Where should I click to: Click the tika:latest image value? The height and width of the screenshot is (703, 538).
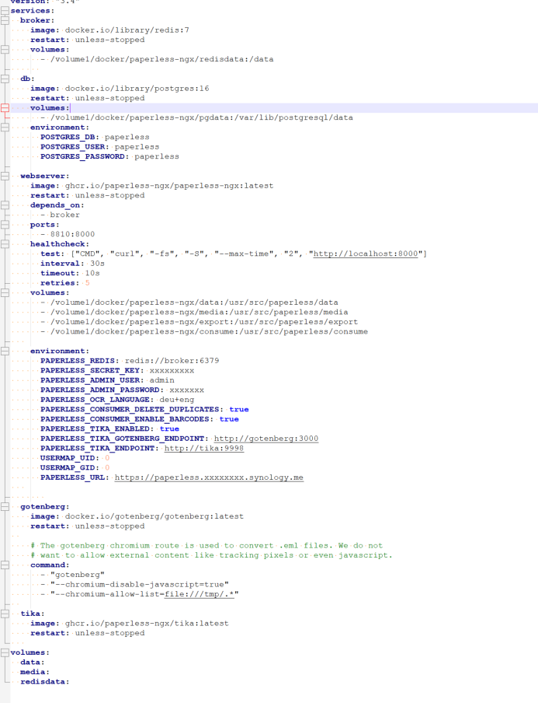click(147, 624)
